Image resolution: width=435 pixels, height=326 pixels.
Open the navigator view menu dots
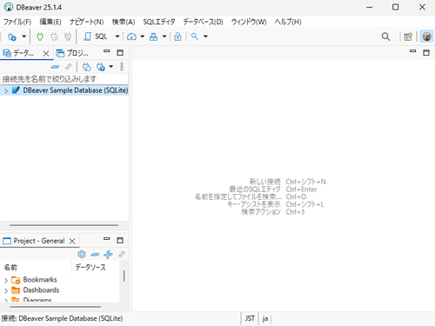[122, 67]
